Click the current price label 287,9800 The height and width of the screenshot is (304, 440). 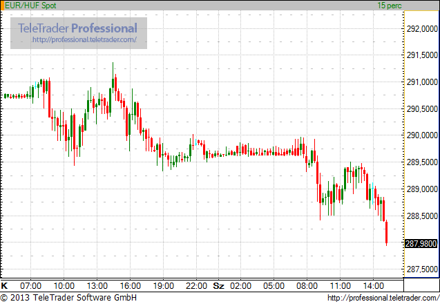coord(421,243)
